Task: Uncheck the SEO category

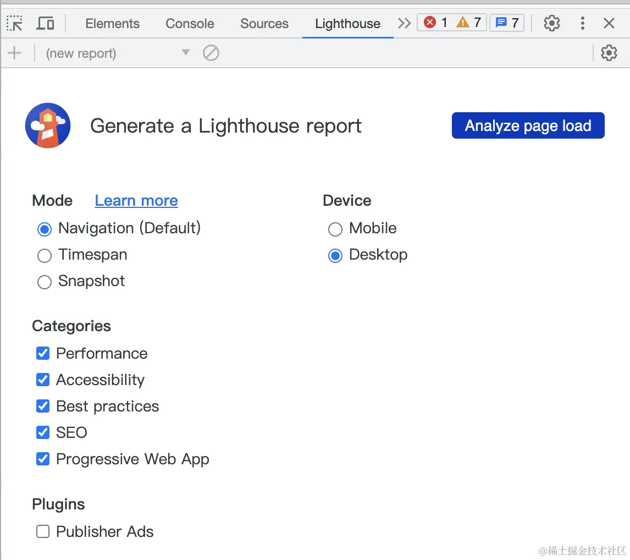Action: tap(43, 432)
